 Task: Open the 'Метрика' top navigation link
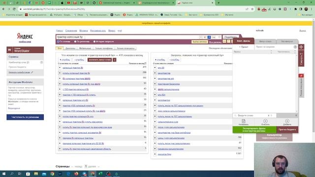coord(84,30)
